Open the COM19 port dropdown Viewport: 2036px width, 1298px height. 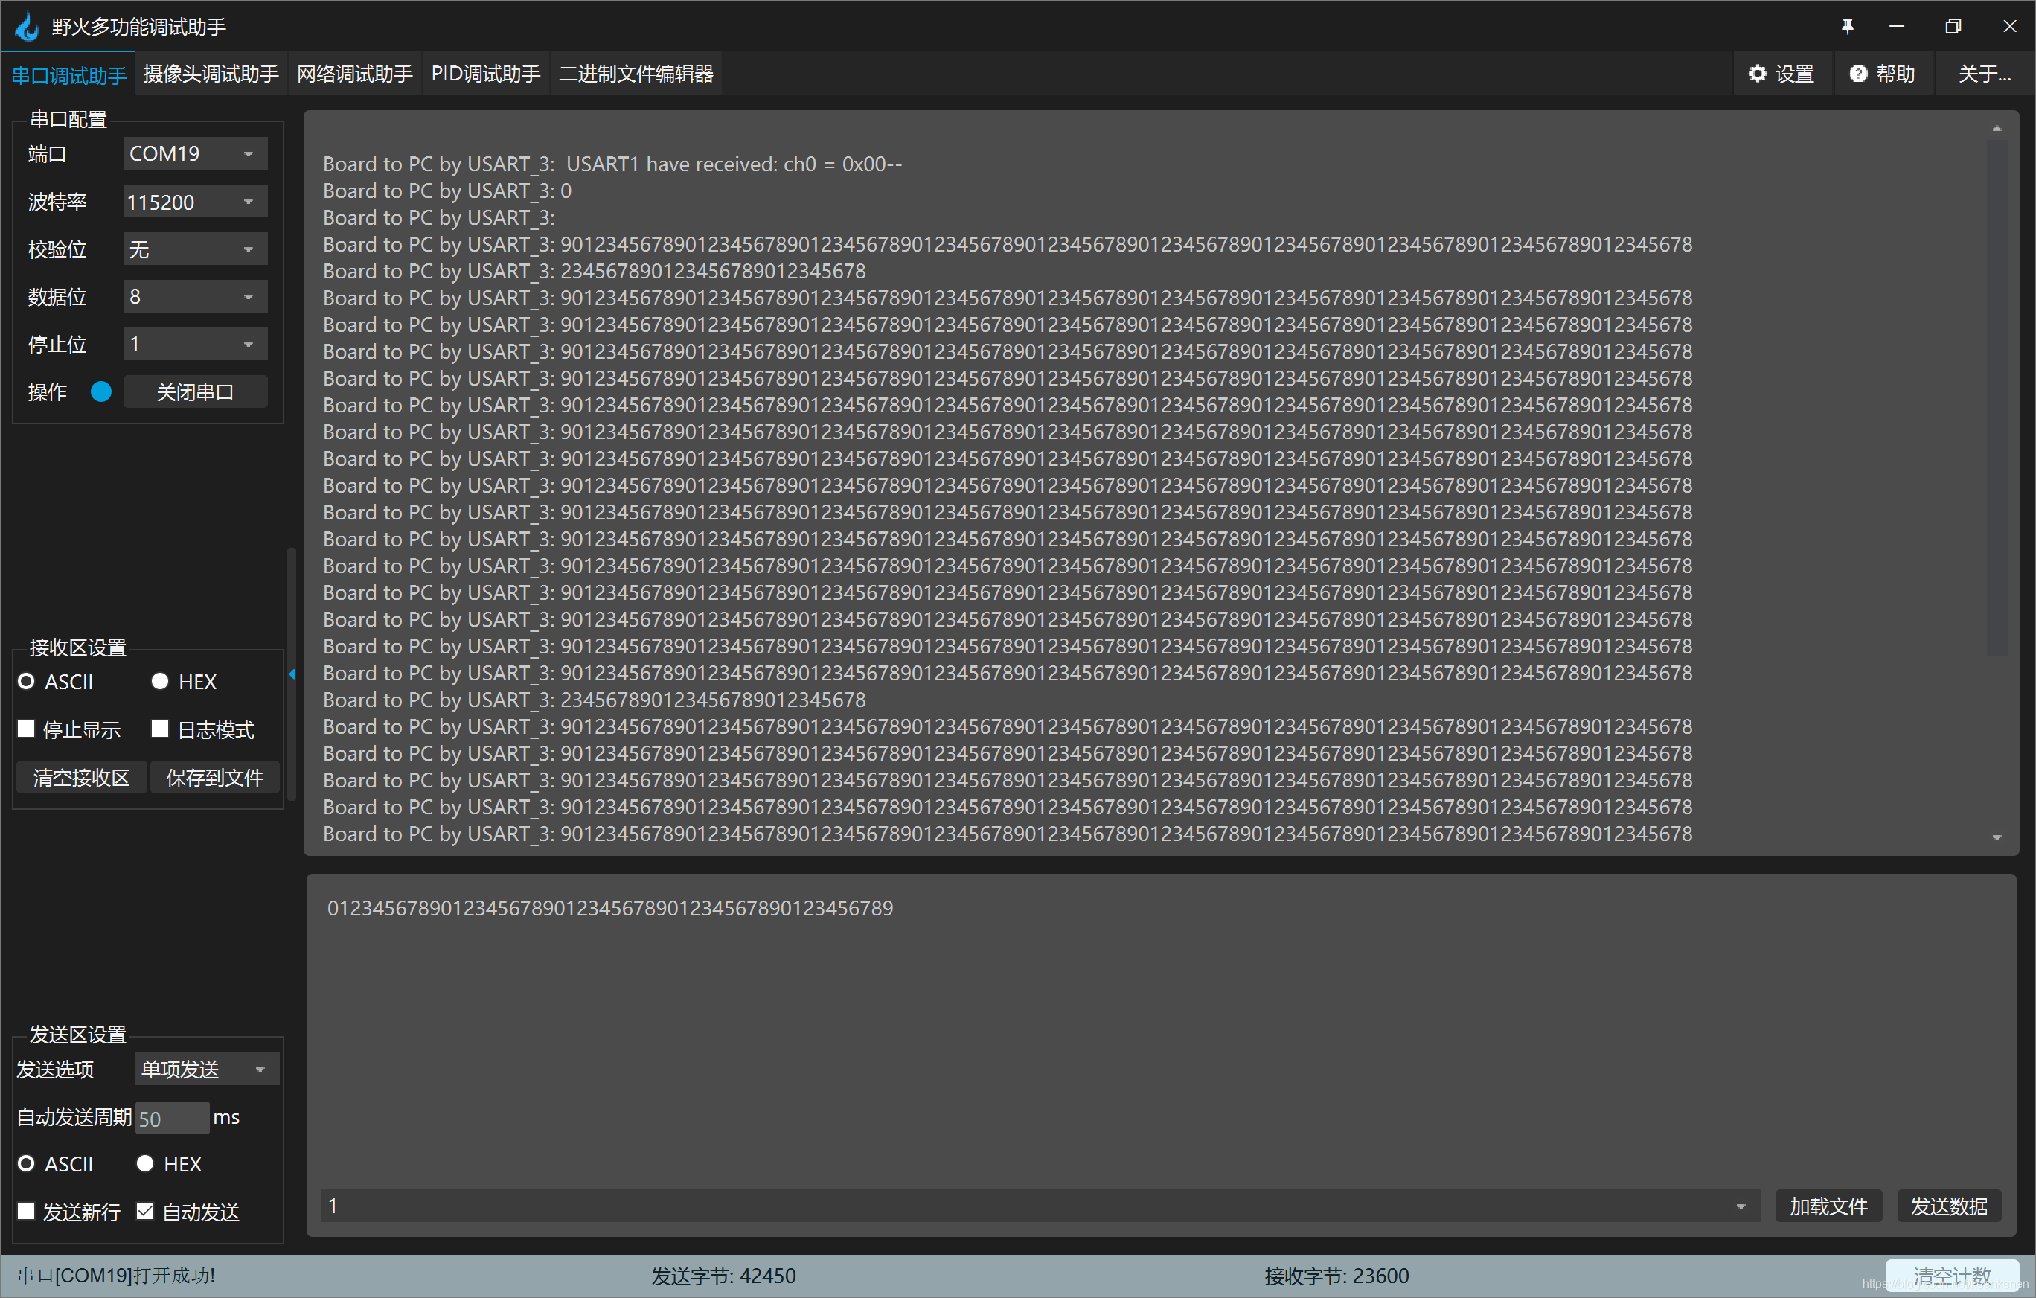pyautogui.click(x=194, y=154)
